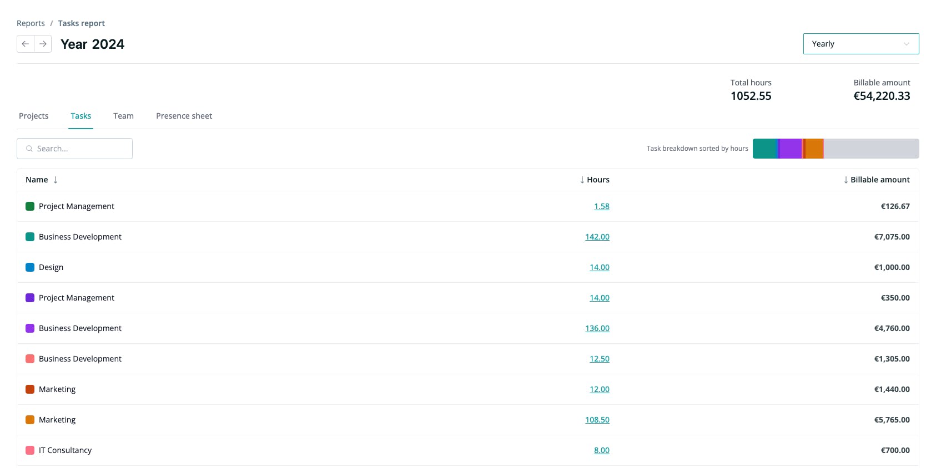
Task: Click the search magnifier icon
Action: (x=29, y=149)
